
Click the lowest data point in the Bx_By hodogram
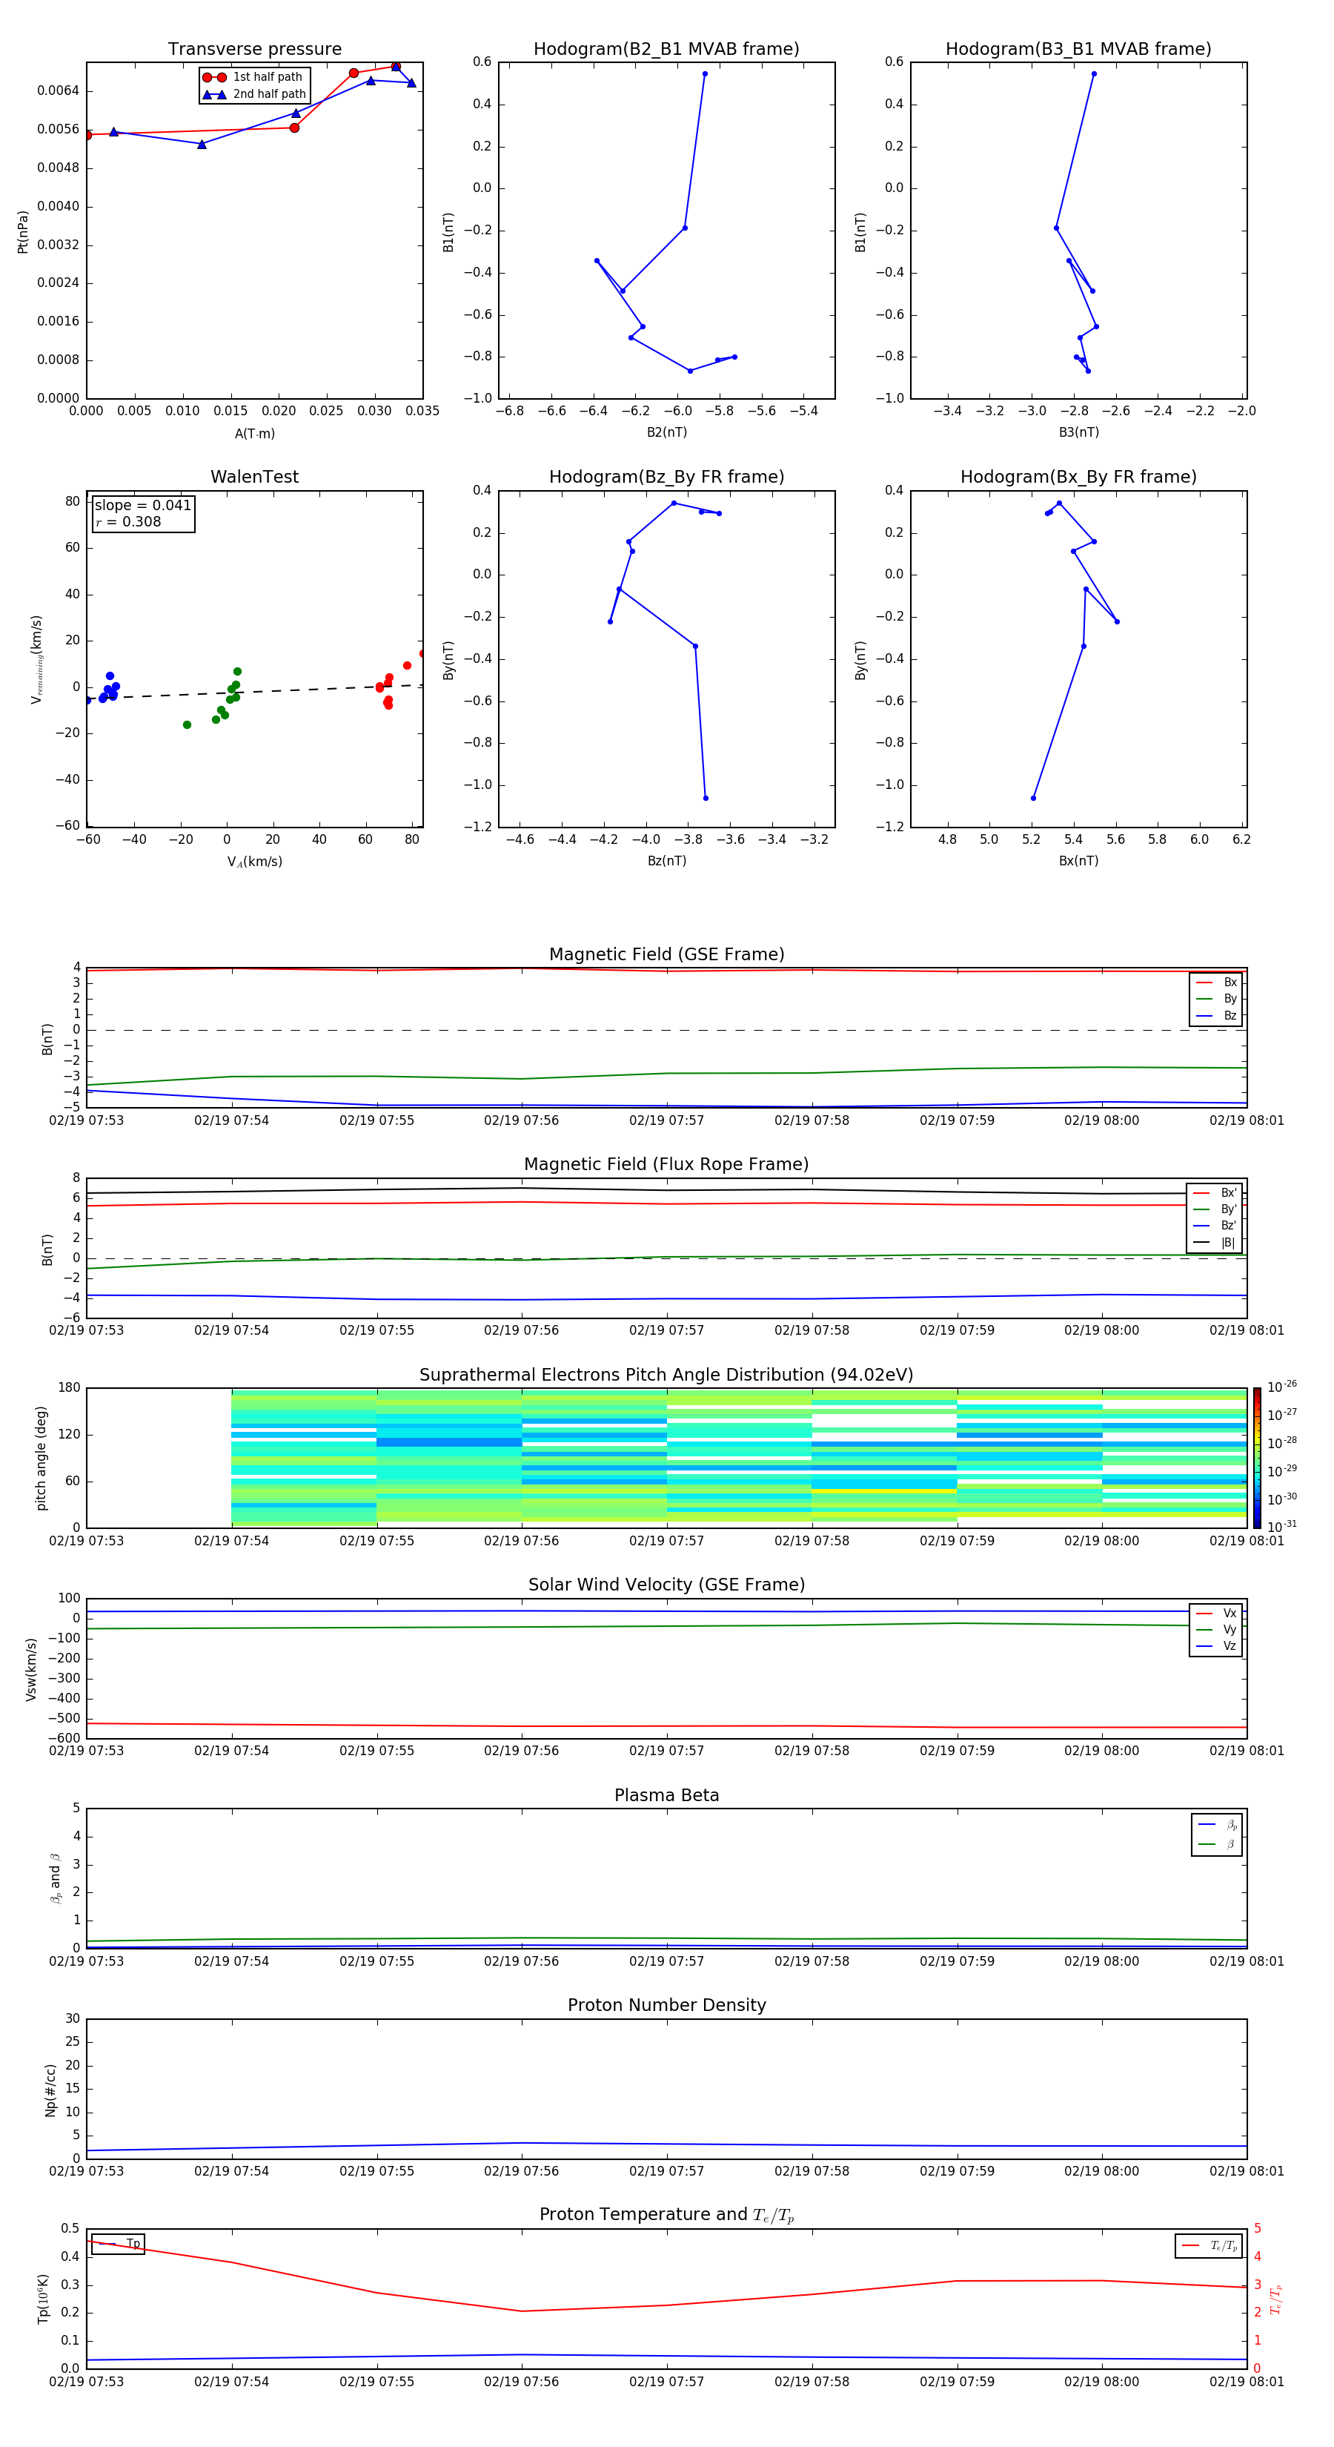click(1033, 798)
